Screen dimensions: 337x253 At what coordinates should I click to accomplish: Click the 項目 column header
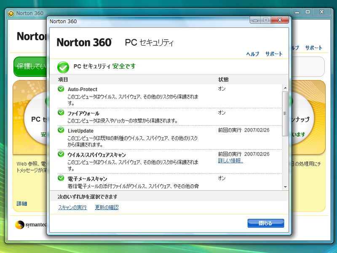coord(63,80)
